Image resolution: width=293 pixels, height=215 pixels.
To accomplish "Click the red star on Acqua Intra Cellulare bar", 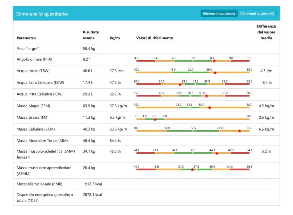I will pos(206,96).
